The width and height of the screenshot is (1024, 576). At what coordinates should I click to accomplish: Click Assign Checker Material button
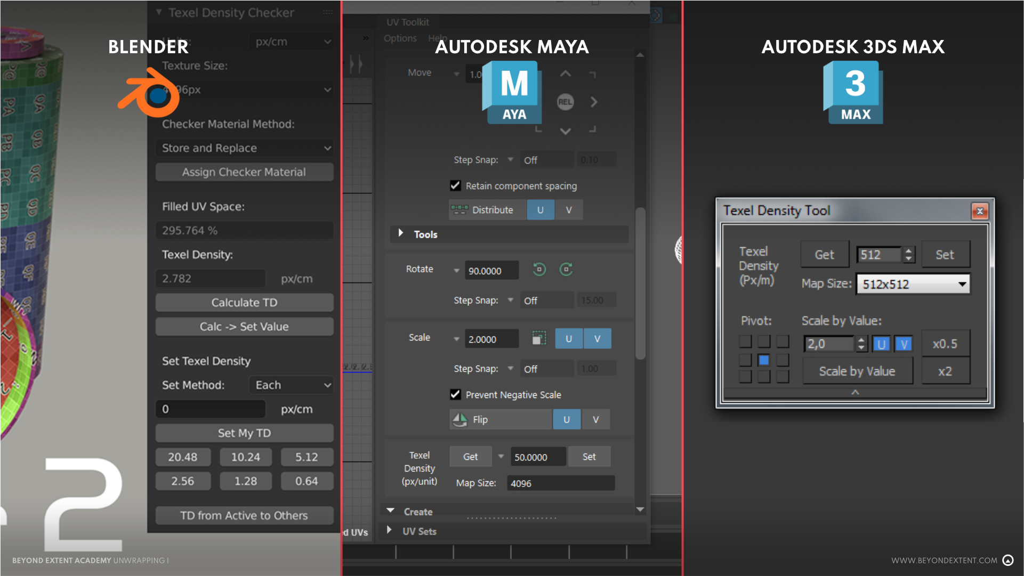[x=245, y=172]
